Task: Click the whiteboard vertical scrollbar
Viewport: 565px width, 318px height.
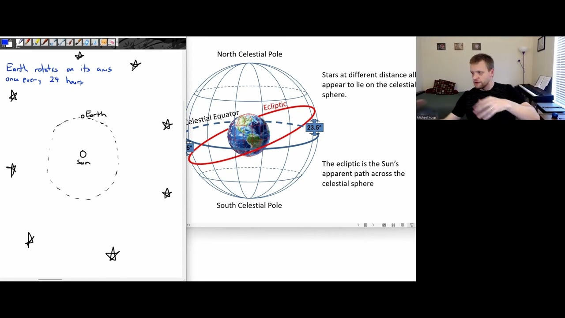Action: pos(184,119)
